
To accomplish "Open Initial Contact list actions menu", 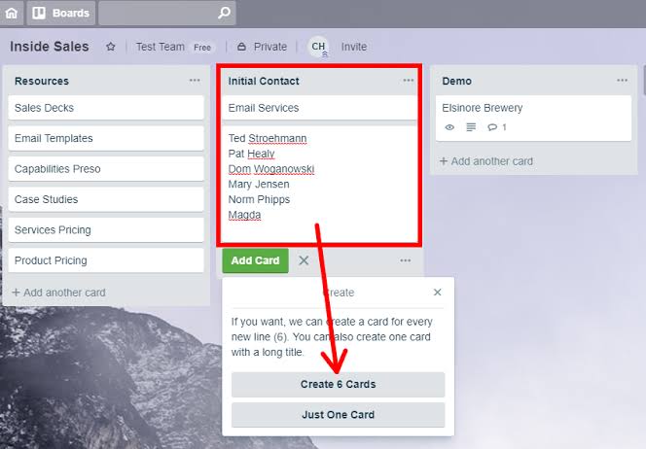I will [x=409, y=81].
